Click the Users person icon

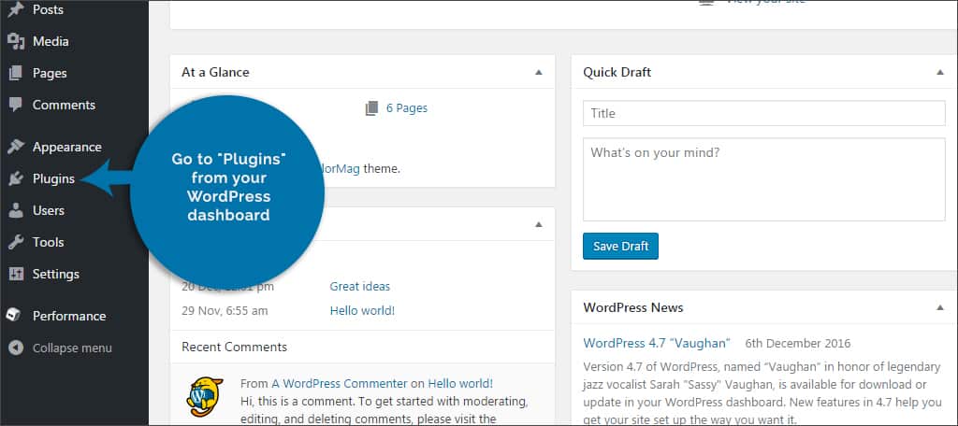pos(16,210)
